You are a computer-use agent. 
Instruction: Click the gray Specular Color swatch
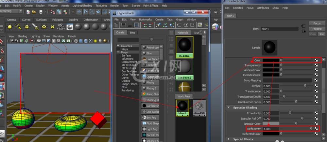click(271, 123)
